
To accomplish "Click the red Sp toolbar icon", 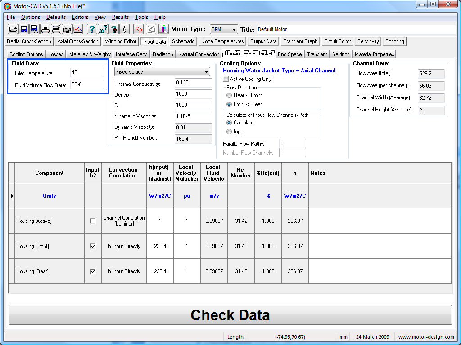I will (139, 29).
